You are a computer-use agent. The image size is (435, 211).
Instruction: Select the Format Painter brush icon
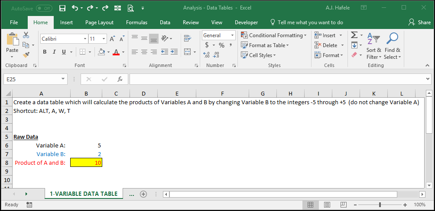(26, 54)
